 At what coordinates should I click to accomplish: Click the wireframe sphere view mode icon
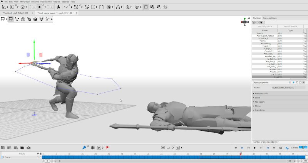[x=23, y=19]
